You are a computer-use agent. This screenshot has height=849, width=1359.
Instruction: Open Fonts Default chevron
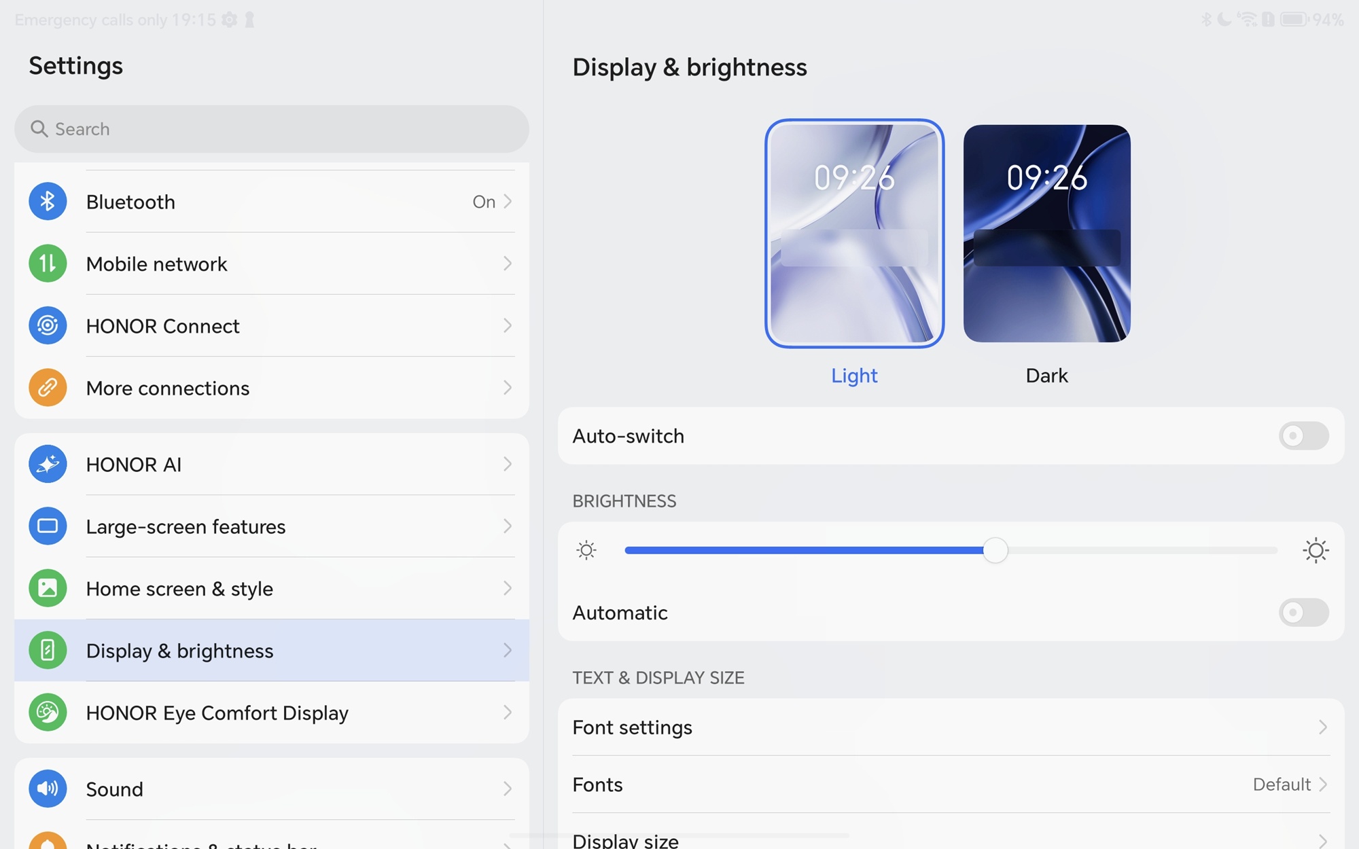coord(1322,784)
